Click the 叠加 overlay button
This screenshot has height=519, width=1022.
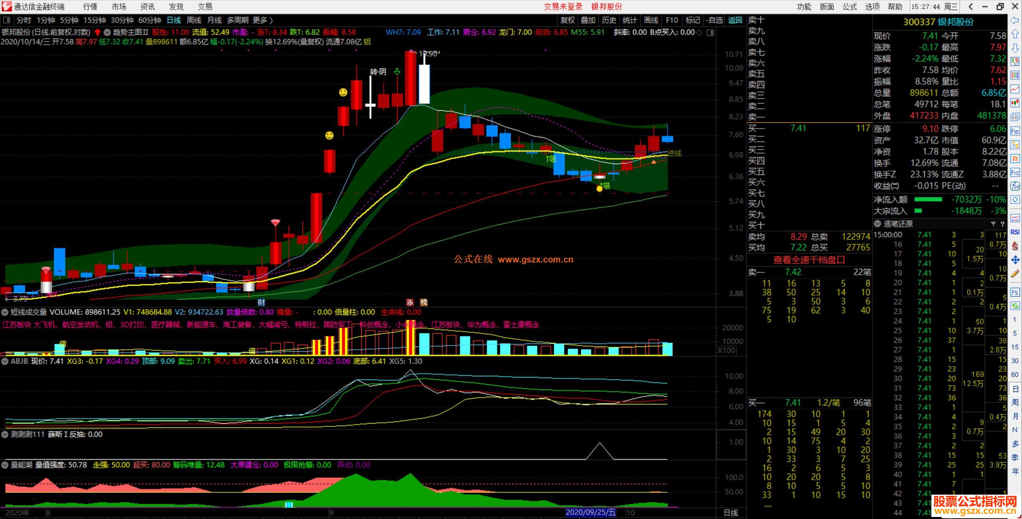(x=588, y=20)
